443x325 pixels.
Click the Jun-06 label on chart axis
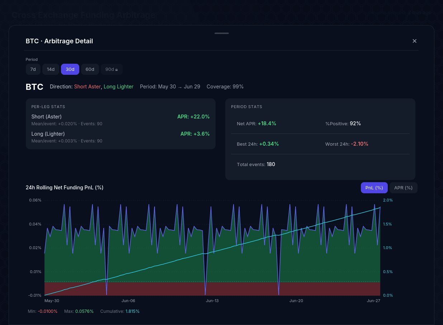pos(128,301)
